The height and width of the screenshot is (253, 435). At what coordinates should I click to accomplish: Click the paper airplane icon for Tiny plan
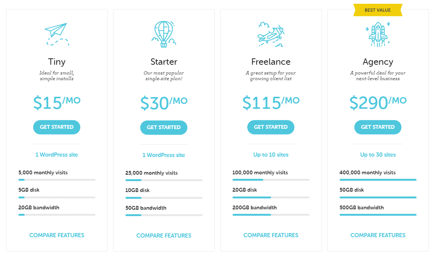pos(57,34)
